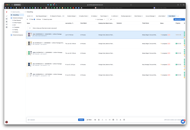
Task: Click the Search proofs field
Action: [17, 12]
